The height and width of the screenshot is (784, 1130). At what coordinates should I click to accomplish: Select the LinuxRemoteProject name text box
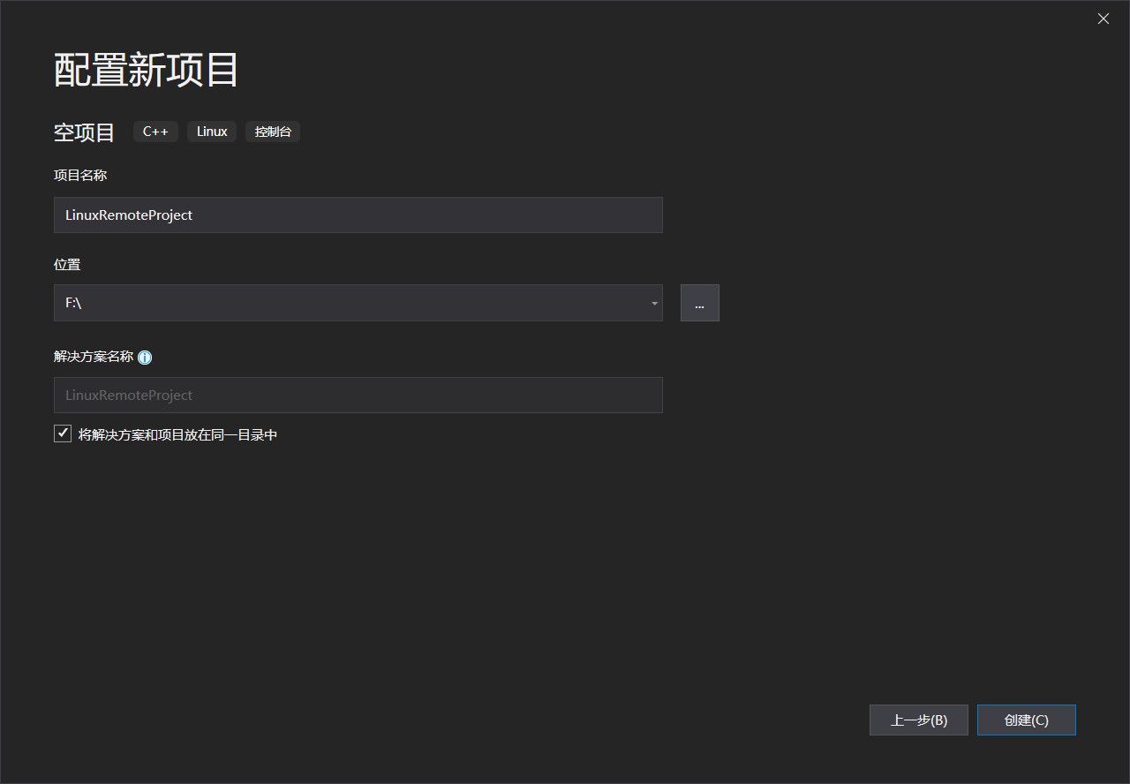coord(358,215)
